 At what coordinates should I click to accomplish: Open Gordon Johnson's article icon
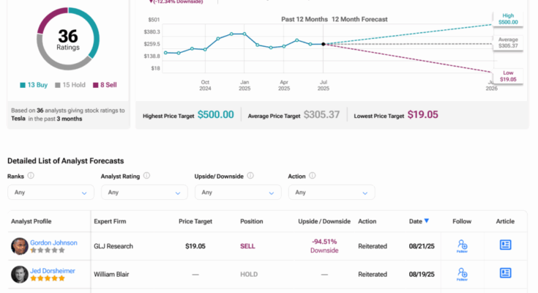pos(505,245)
